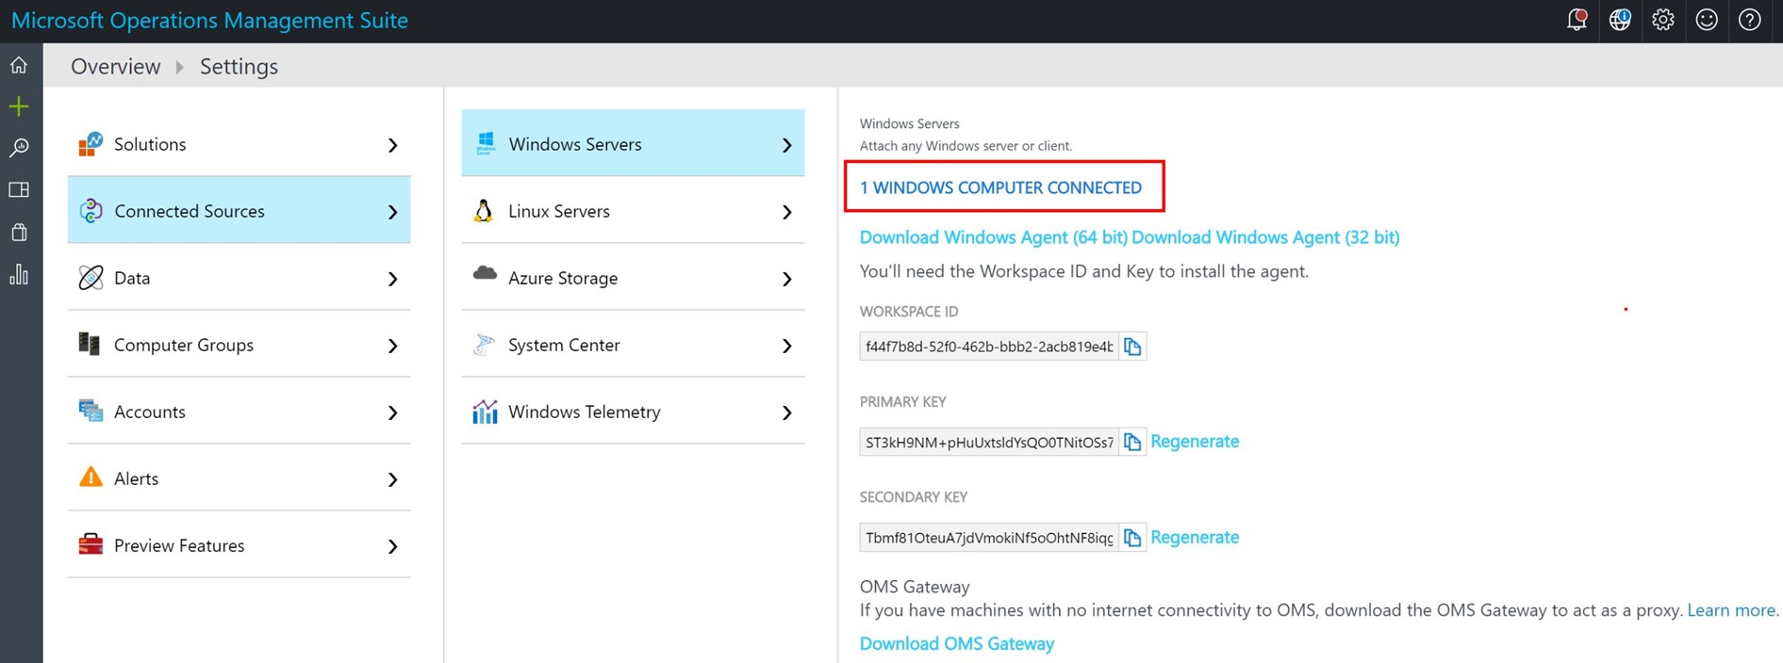Open the settings gear icon
This screenshot has height=663, width=1783.
tap(1663, 20)
